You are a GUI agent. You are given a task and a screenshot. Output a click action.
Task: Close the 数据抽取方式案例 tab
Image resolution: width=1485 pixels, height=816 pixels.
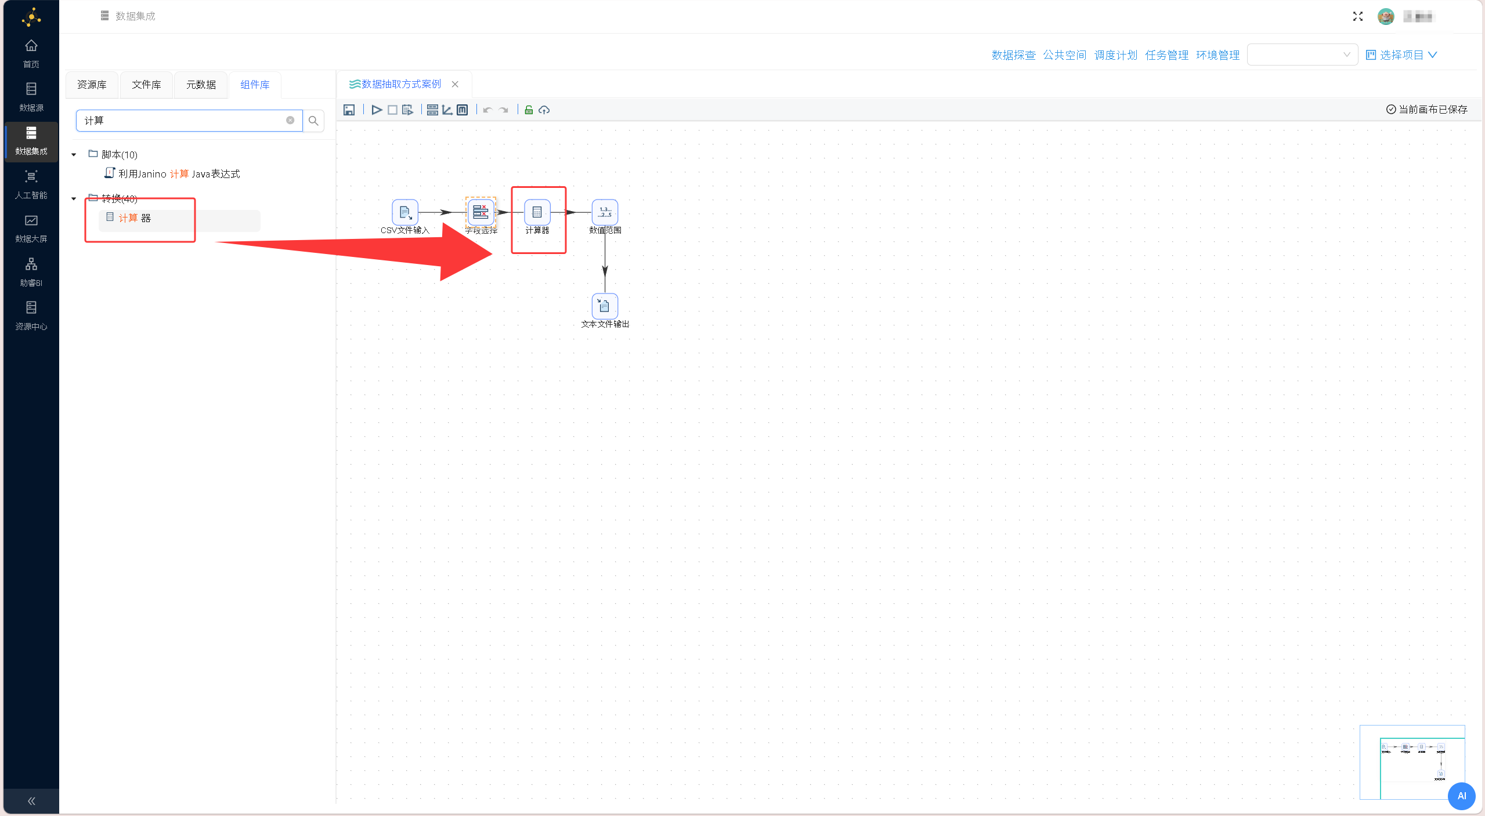click(455, 84)
